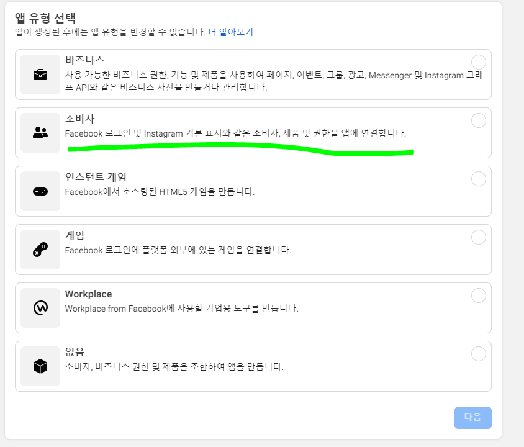The height and width of the screenshot is (447, 524).
Task: Click the 없음 title text
Action: click(75, 352)
